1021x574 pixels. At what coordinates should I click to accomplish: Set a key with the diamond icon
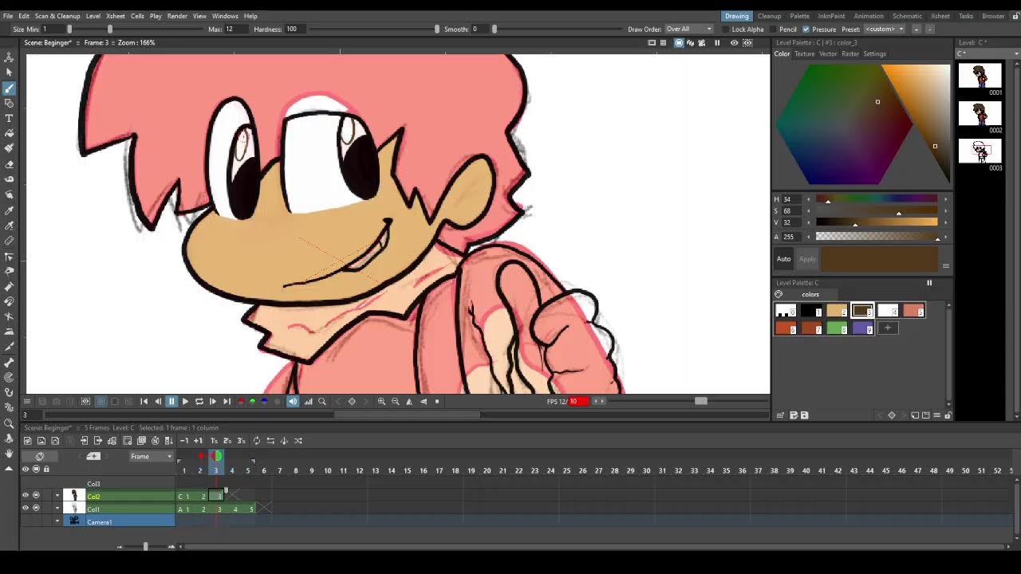coord(352,402)
